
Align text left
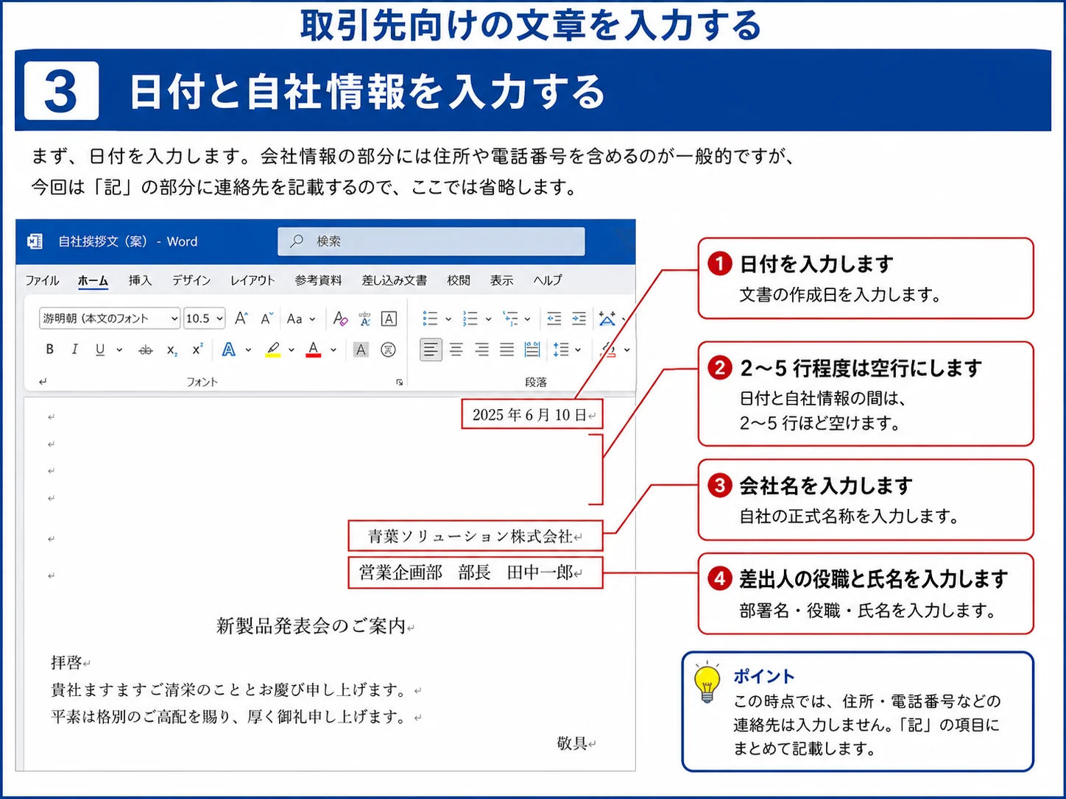(x=431, y=349)
